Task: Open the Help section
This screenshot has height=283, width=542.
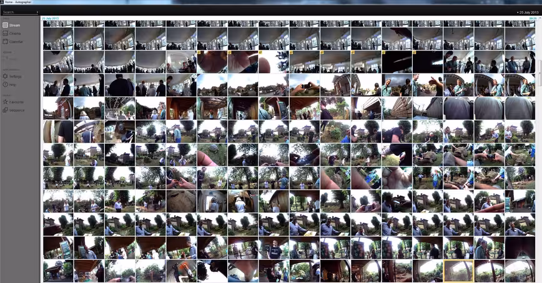Action: pos(9,85)
